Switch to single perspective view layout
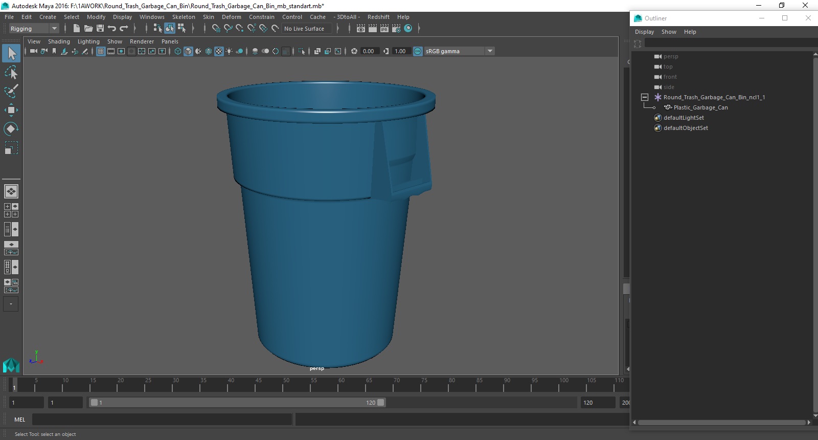The width and height of the screenshot is (818, 440). tap(11, 191)
